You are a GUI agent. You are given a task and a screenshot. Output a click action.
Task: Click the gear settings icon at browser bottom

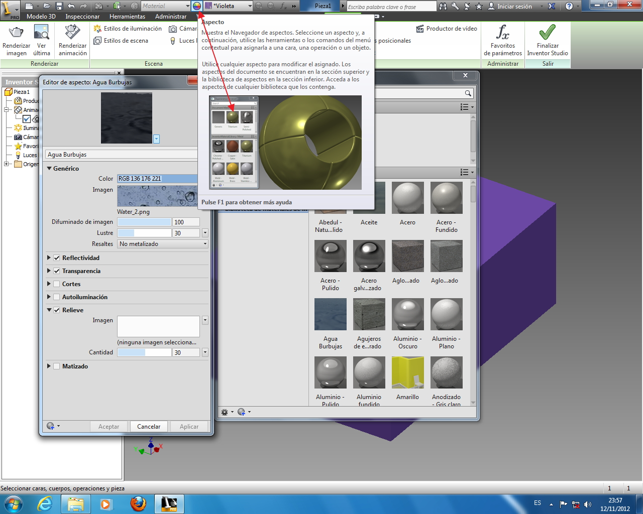tap(225, 412)
